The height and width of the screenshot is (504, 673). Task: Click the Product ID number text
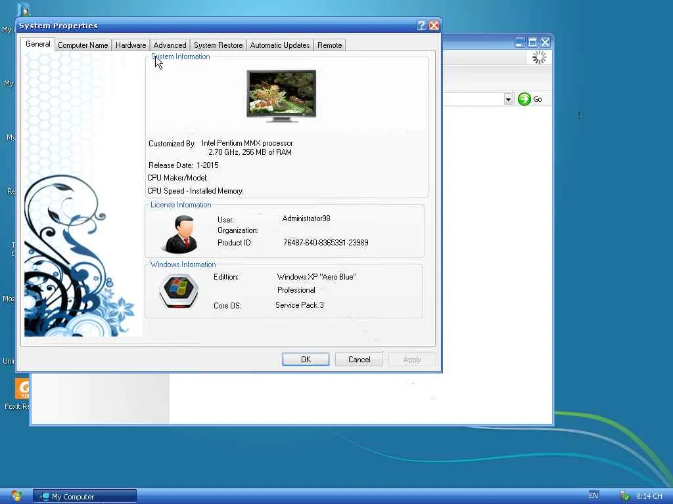(326, 243)
